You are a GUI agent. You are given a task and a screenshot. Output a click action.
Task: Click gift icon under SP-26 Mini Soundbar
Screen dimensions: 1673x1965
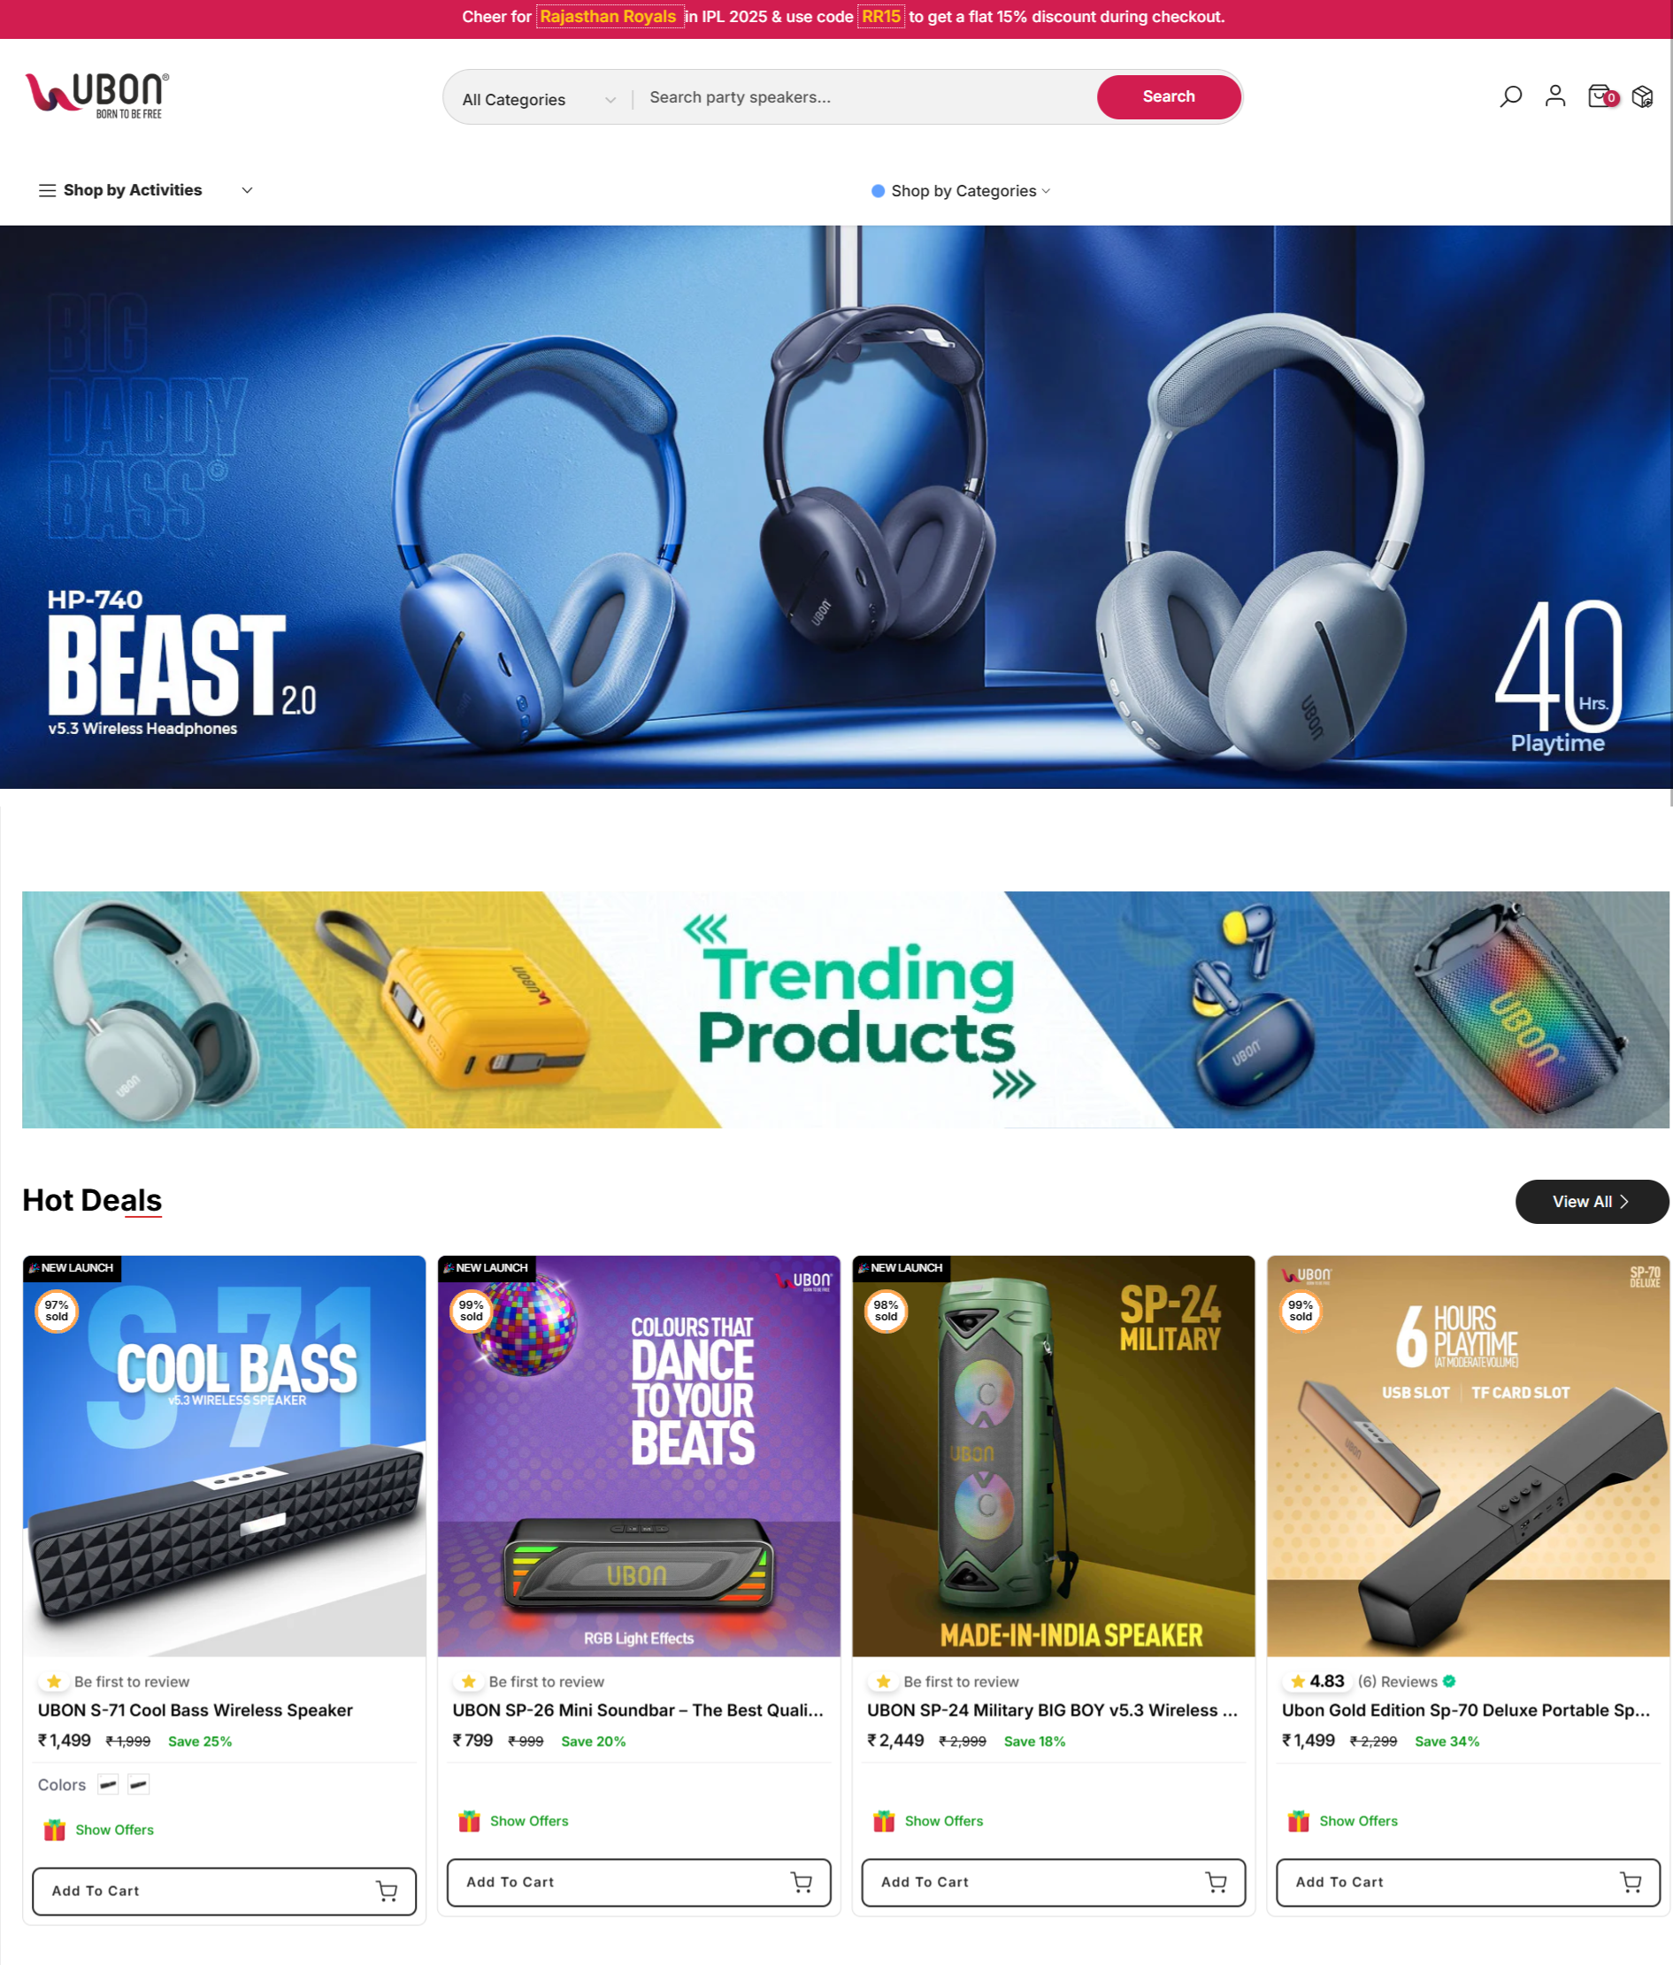click(470, 1821)
